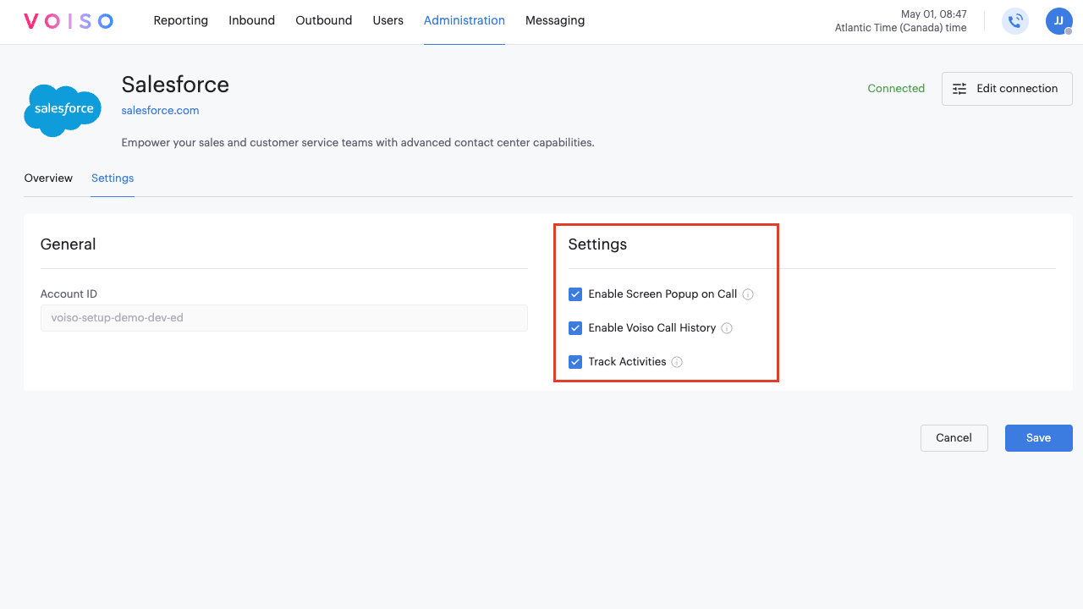Open the salesforce.com link
This screenshot has width=1083, height=609.
pyautogui.click(x=160, y=111)
